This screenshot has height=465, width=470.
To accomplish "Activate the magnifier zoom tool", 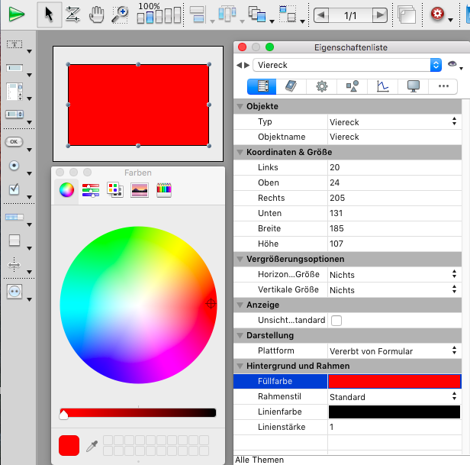I will tap(120, 14).
